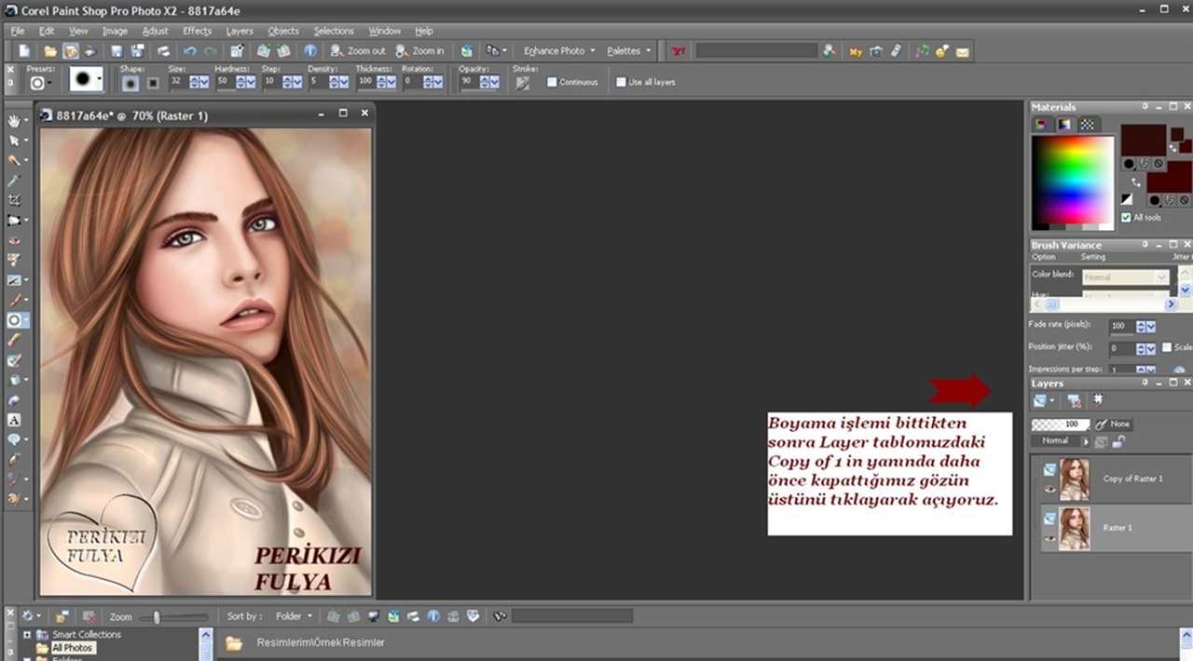Select the Text tool
The width and height of the screenshot is (1193, 661).
(x=14, y=420)
